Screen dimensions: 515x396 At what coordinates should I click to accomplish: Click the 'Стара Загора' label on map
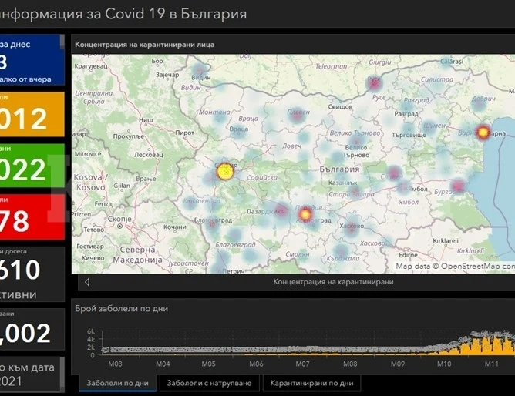[x=352, y=194]
